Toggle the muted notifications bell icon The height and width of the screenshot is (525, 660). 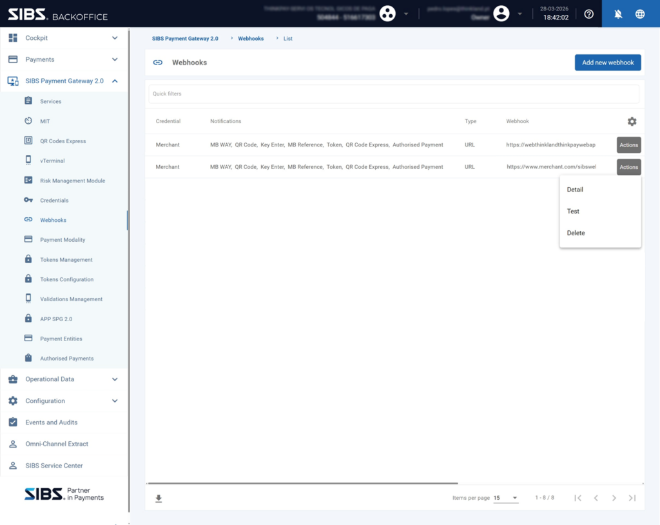click(x=618, y=14)
